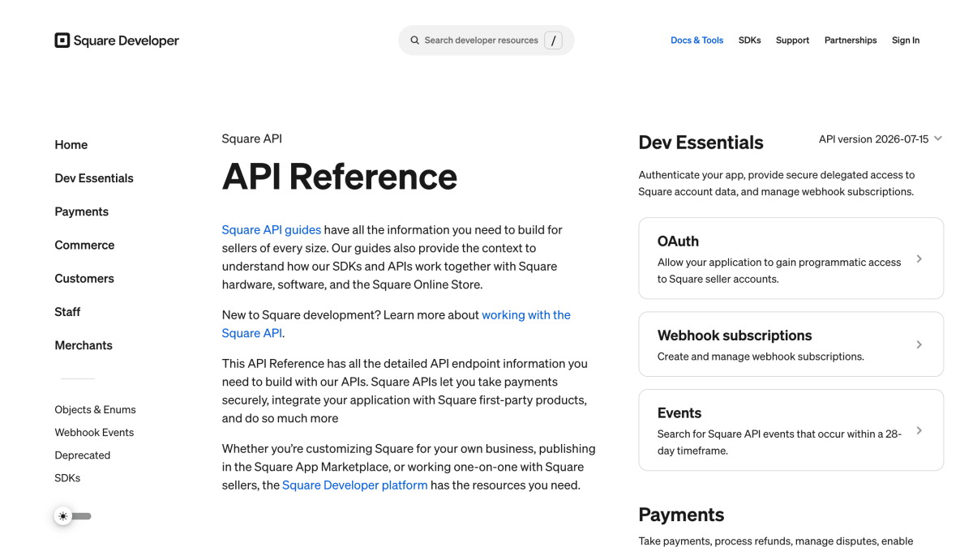
Task: Toggle the light/dark theme switch
Action: tap(73, 516)
